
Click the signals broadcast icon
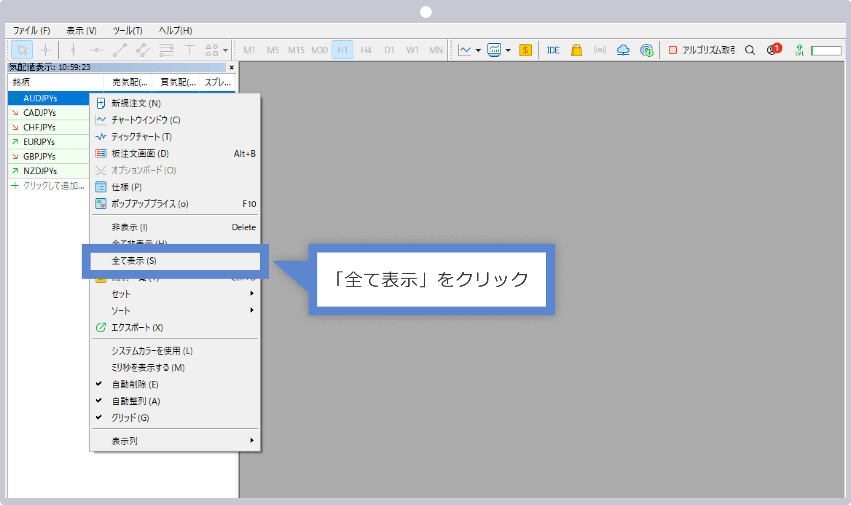[x=600, y=50]
